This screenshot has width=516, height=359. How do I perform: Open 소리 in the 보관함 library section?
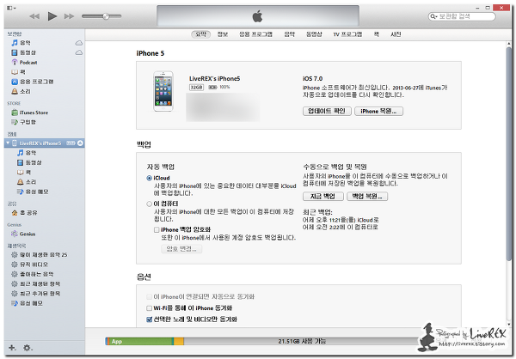click(21, 91)
